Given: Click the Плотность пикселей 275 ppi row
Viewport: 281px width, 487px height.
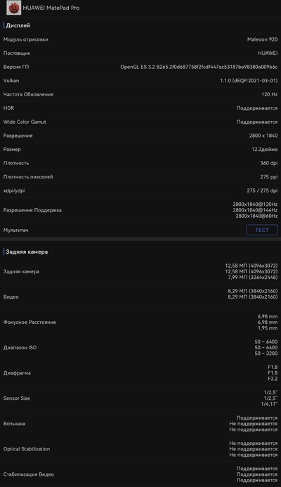Looking at the screenshot, I should [140, 176].
